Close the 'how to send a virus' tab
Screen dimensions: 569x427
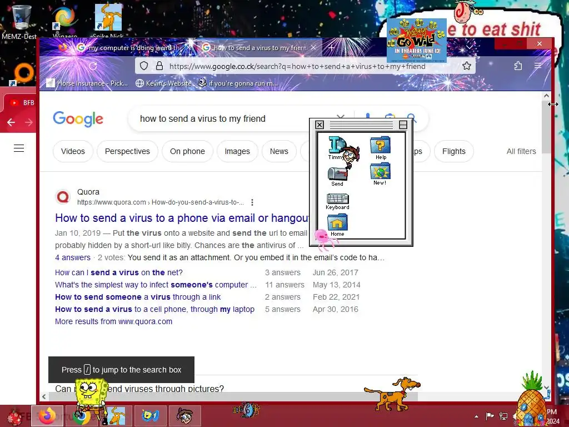(x=313, y=48)
